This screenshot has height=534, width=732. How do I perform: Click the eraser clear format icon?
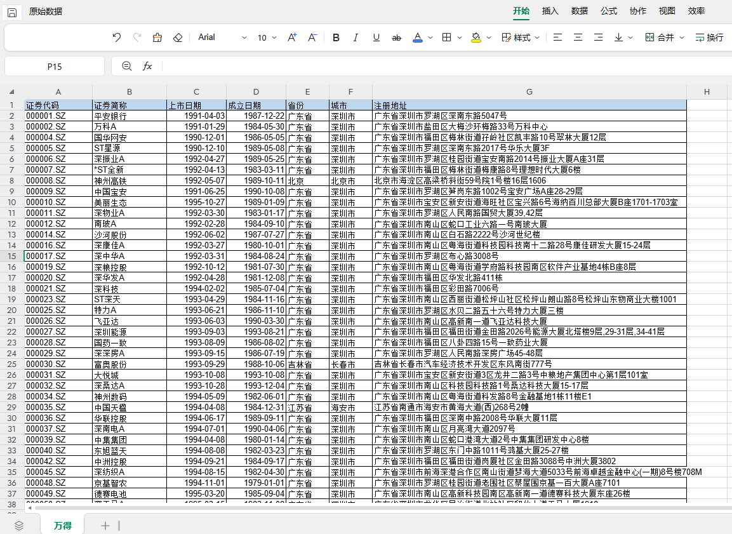tap(178, 37)
